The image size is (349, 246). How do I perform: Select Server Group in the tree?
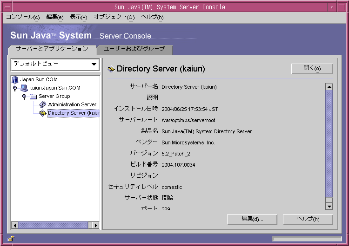(x=54, y=97)
